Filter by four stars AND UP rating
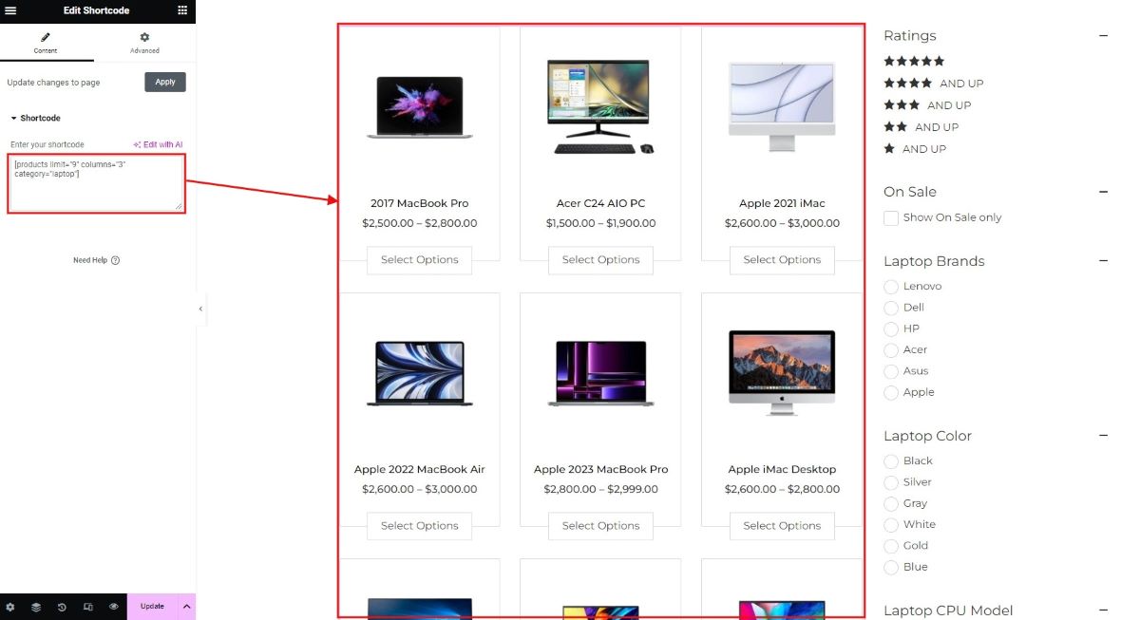 (934, 84)
